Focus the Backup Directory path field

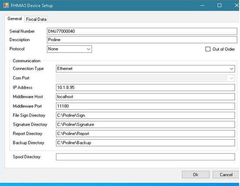point(145,143)
